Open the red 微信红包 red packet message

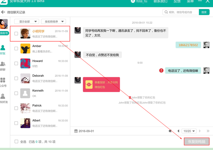[x=101, y=84]
